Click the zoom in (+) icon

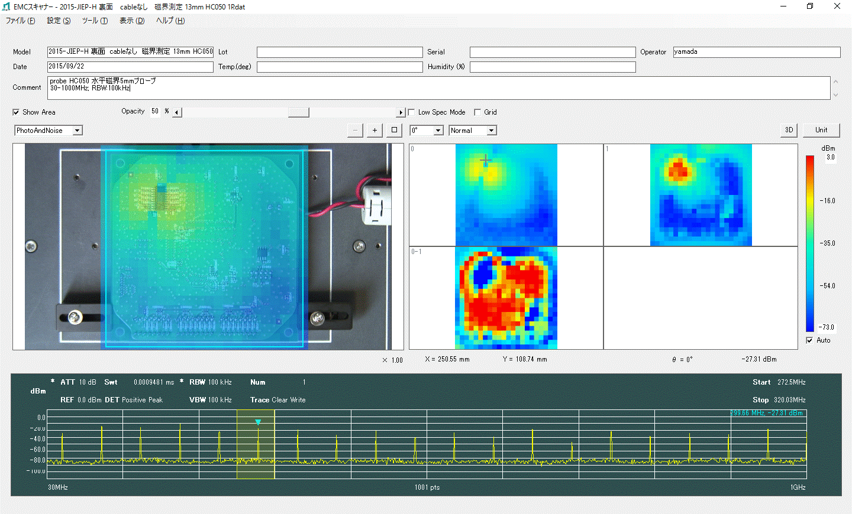point(375,130)
